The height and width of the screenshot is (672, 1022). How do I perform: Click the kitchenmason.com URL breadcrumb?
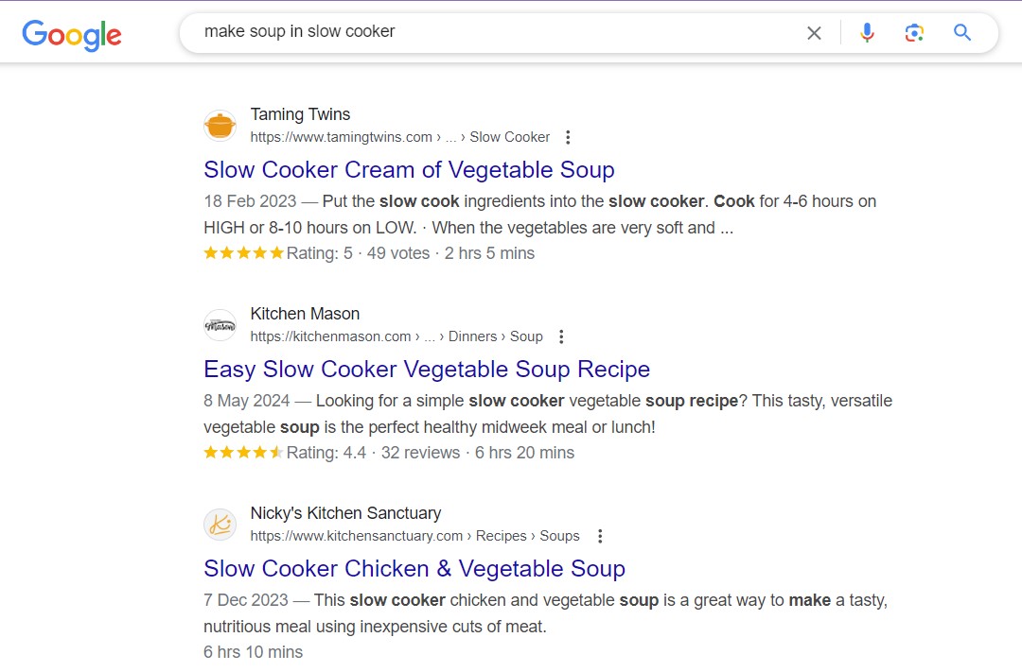click(x=396, y=336)
